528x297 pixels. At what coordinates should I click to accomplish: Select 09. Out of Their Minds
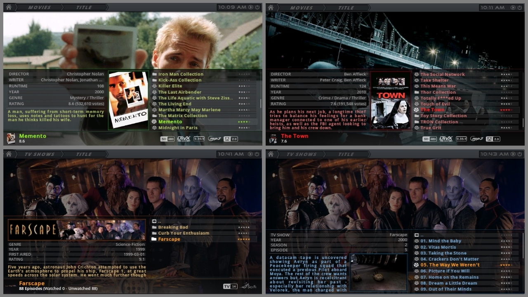[x=466, y=289]
